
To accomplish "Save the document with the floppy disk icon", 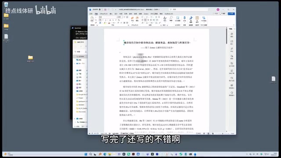I will click(x=105, y=10).
